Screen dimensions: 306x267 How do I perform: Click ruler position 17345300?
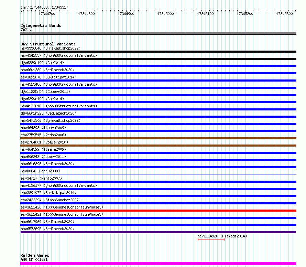(x=284, y=14)
